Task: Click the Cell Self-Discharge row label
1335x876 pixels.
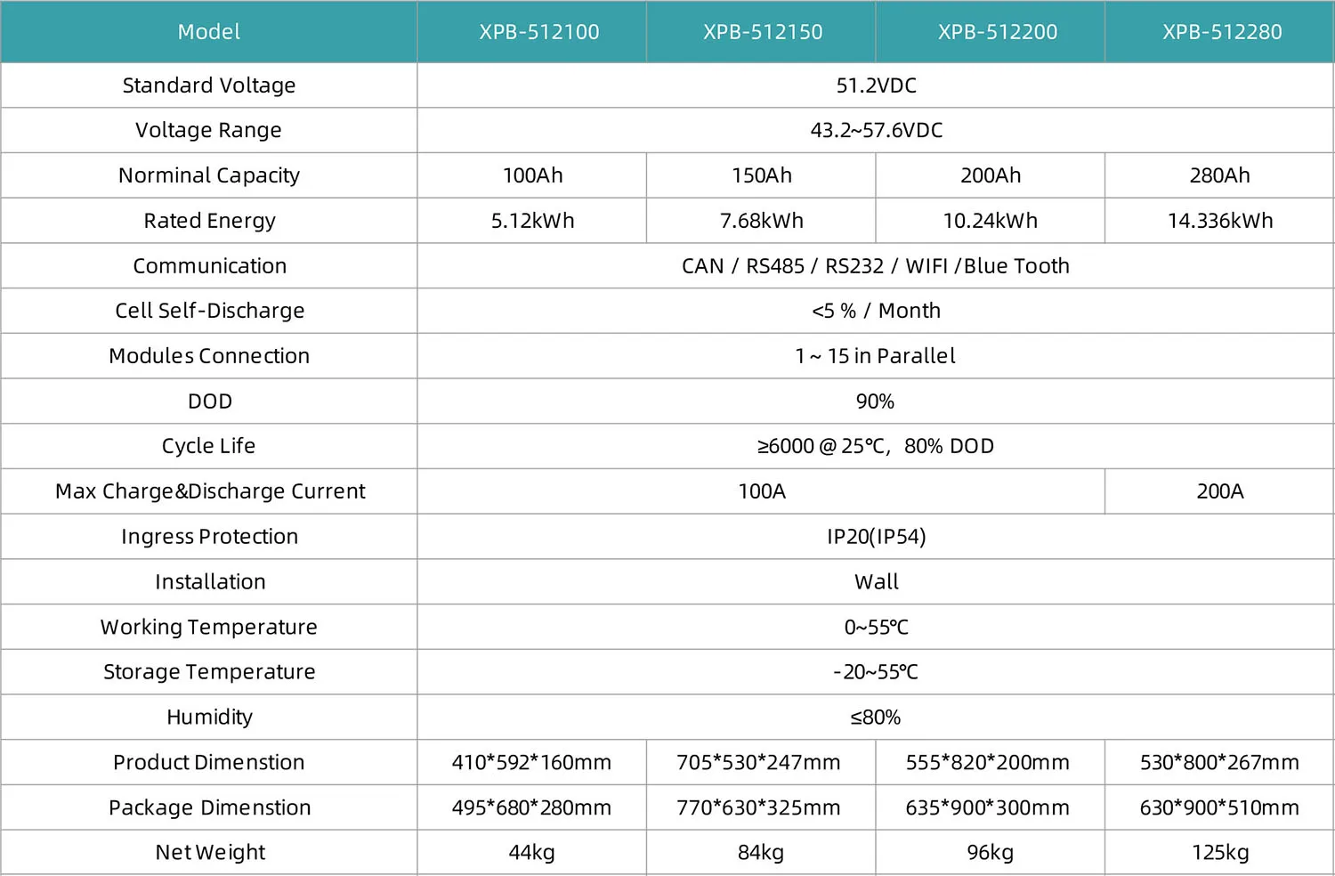Action: (209, 311)
